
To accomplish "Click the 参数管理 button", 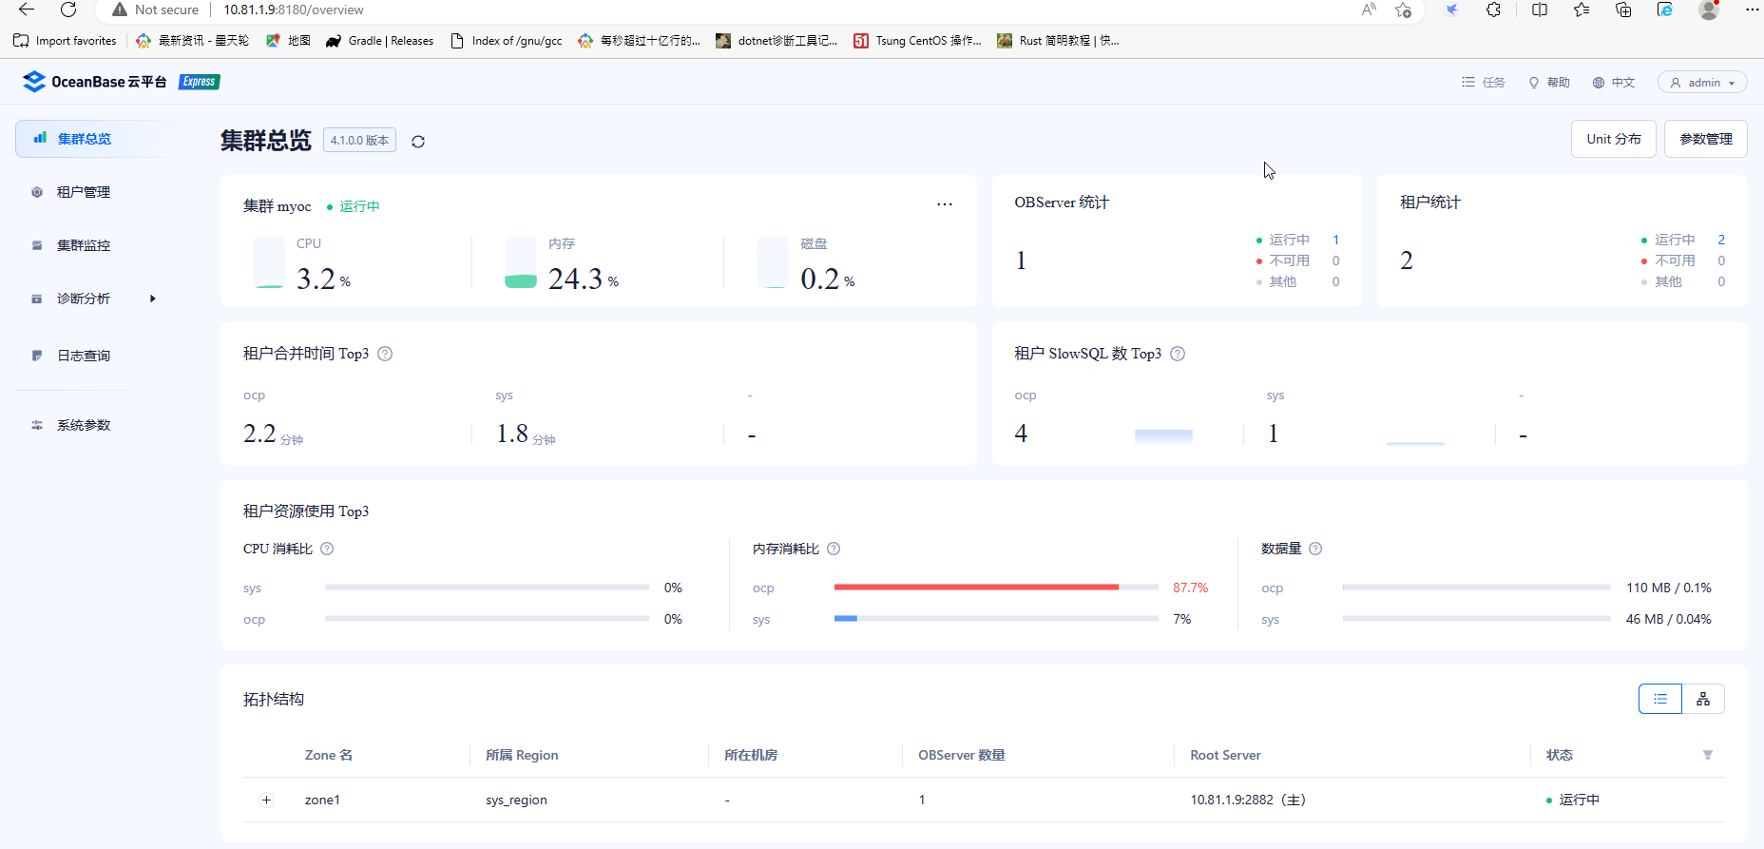I will (1706, 139).
